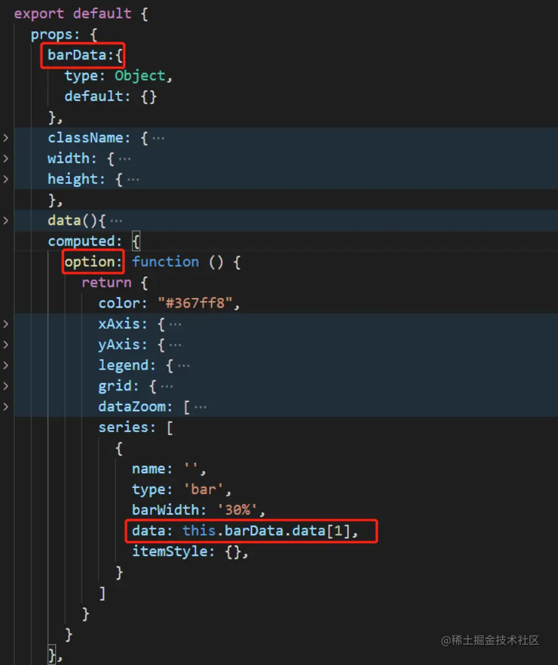Click the 'default: {}' line

(111, 96)
